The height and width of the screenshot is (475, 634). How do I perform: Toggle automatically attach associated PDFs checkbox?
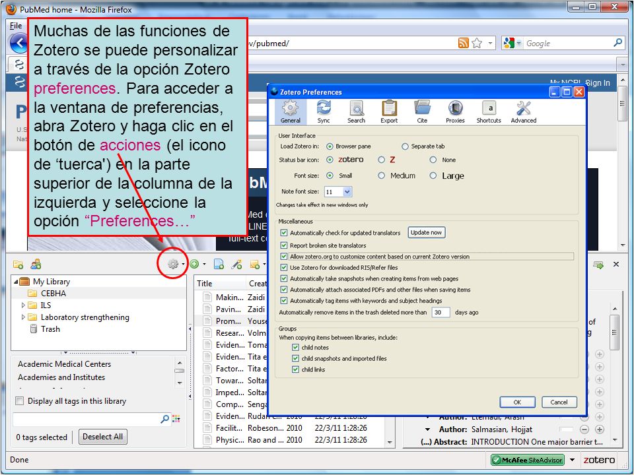(284, 290)
